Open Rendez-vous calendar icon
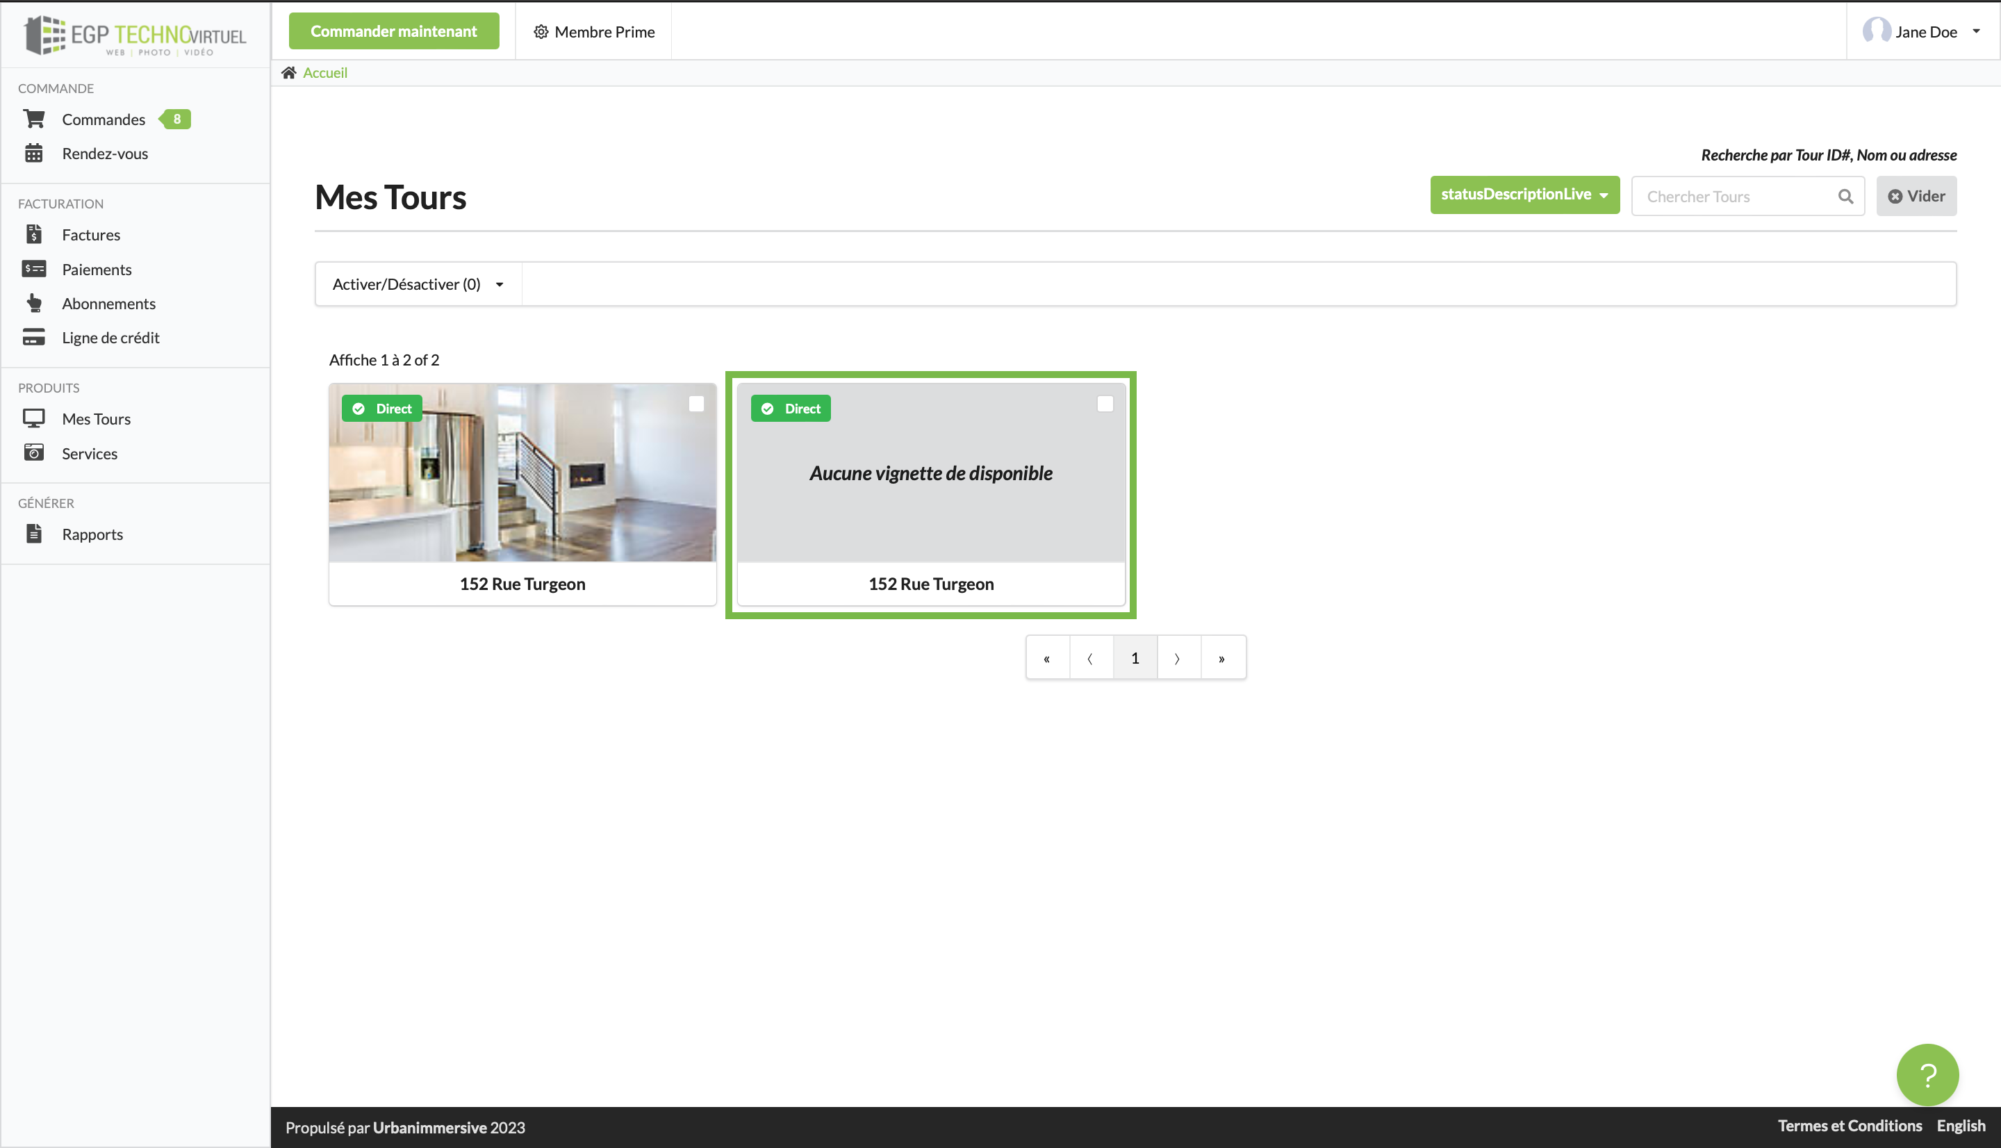The image size is (2001, 1148). (x=34, y=153)
